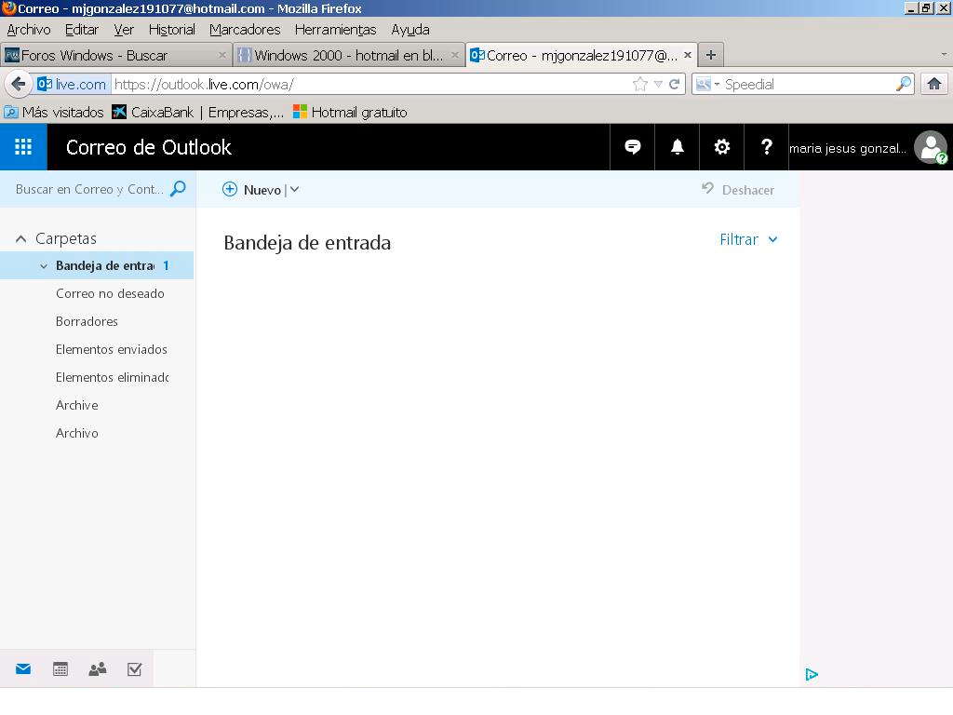Click the search magnifier in Outlook
This screenshot has width=953, height=715.
tap(178, 189)
